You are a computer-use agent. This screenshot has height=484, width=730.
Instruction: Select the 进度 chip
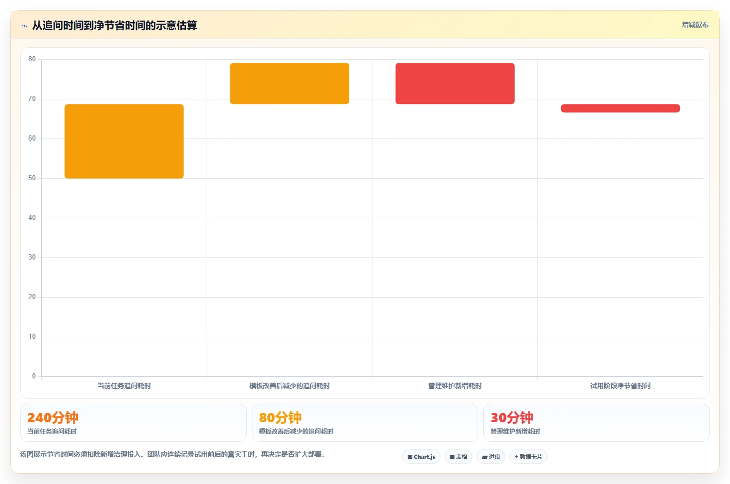[491, 457]
